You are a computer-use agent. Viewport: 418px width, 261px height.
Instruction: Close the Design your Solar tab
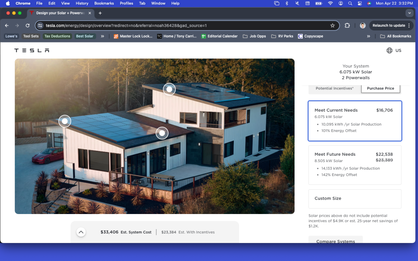coord(90,13)
